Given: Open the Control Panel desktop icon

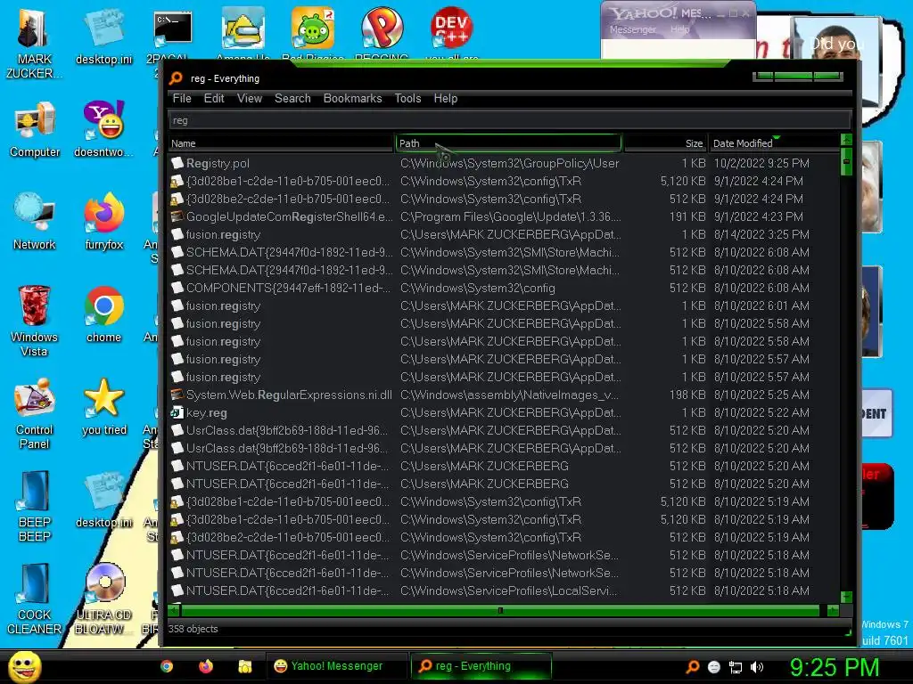Looking at the screenshot, I should pyautogui.click(x=34, y=413).
